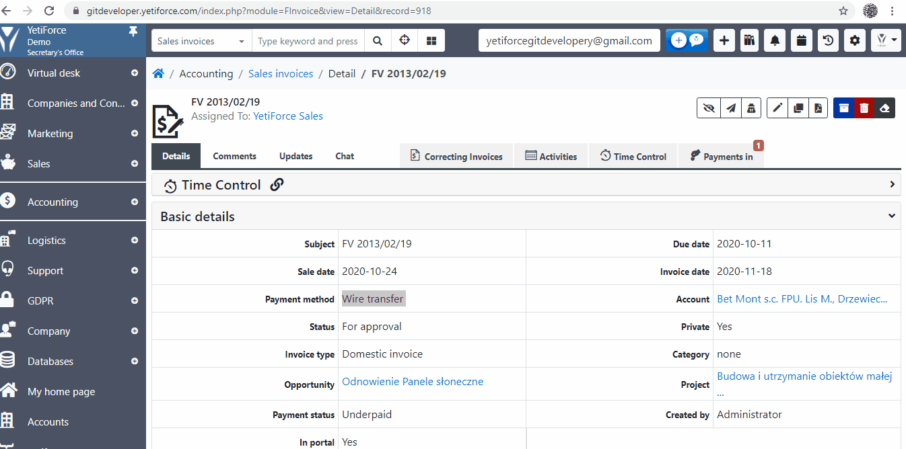Open the Correcting Invoices tab

[x=456, y=156]
